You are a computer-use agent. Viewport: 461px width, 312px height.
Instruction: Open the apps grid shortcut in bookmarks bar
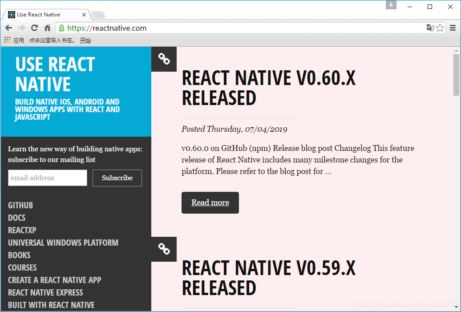pos(8,40)
